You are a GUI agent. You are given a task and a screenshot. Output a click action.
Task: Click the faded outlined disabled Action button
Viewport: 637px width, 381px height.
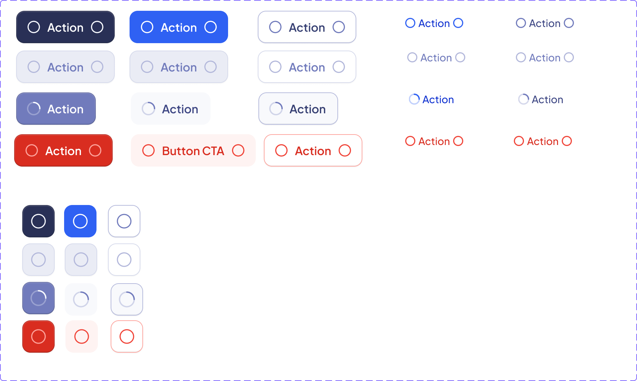point(307,67)
